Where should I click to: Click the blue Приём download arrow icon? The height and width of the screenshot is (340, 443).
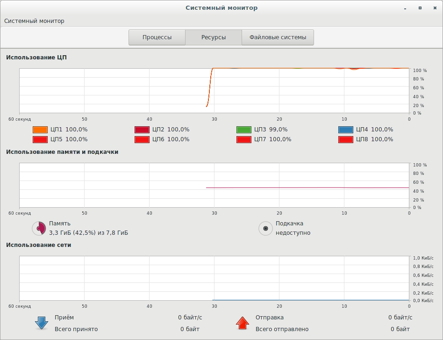click(42, 323)
